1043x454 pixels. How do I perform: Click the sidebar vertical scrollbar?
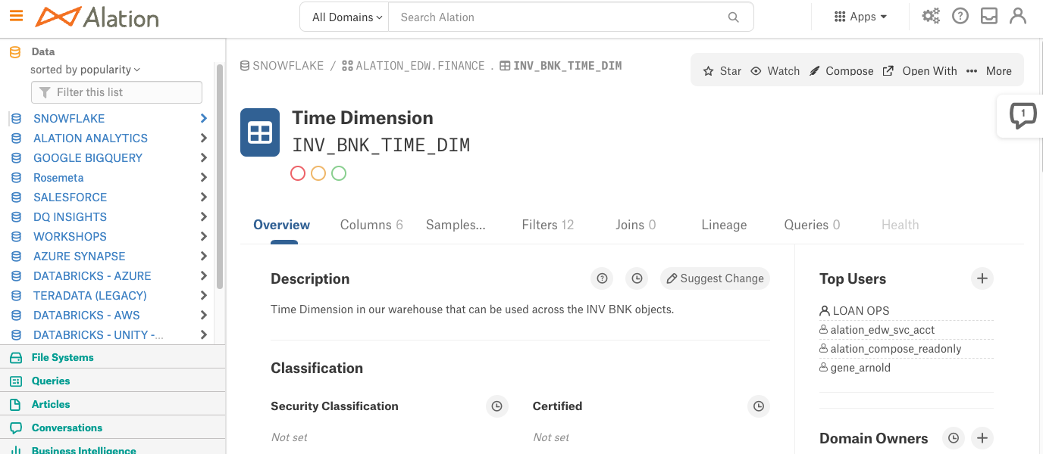[220, 176]
